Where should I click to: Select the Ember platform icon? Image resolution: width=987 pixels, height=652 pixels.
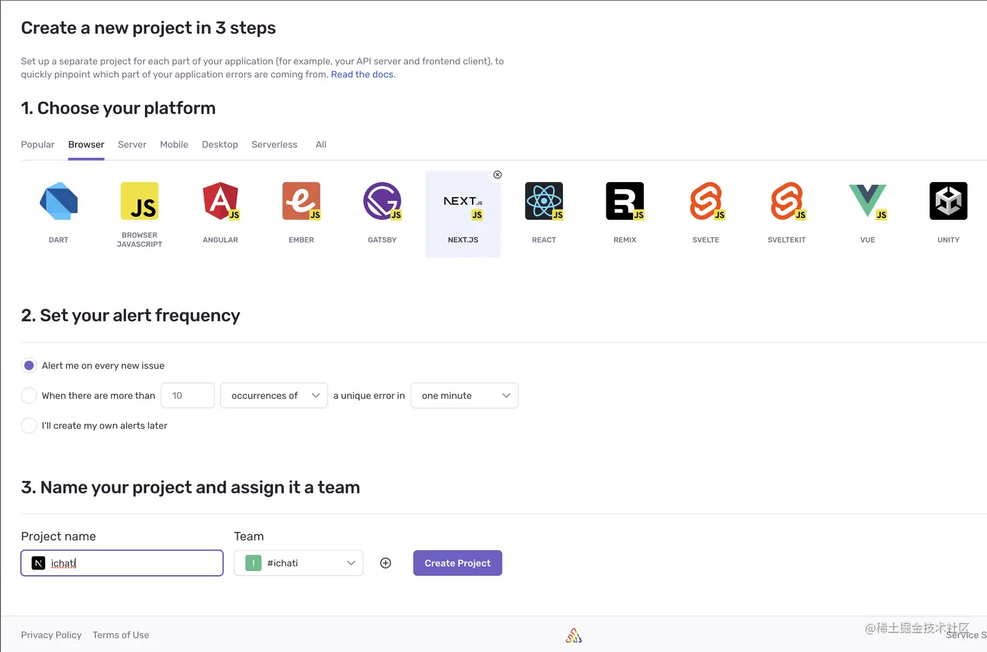tap(302, 201)
